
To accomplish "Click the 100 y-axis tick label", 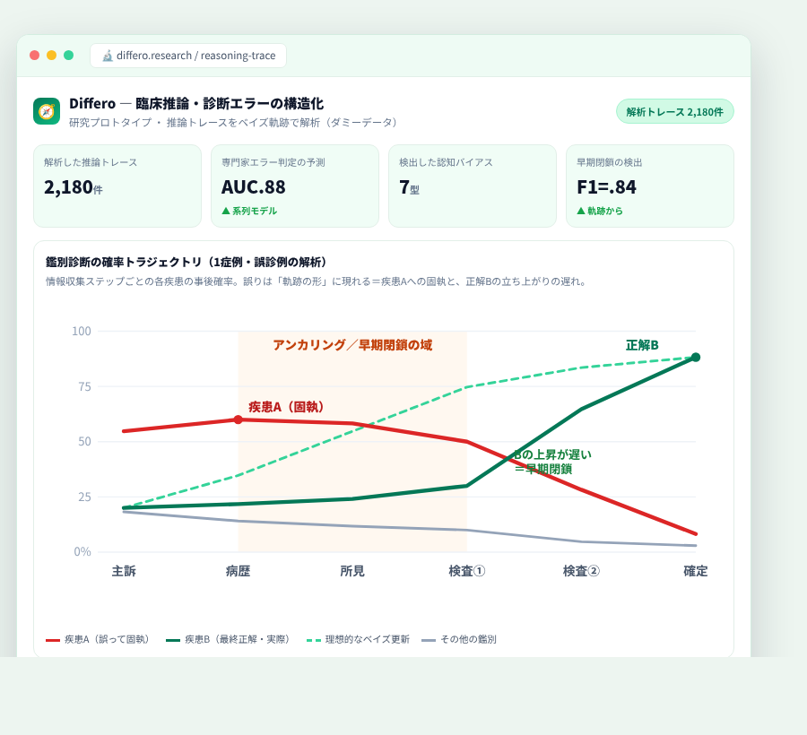I will [82, 332].
